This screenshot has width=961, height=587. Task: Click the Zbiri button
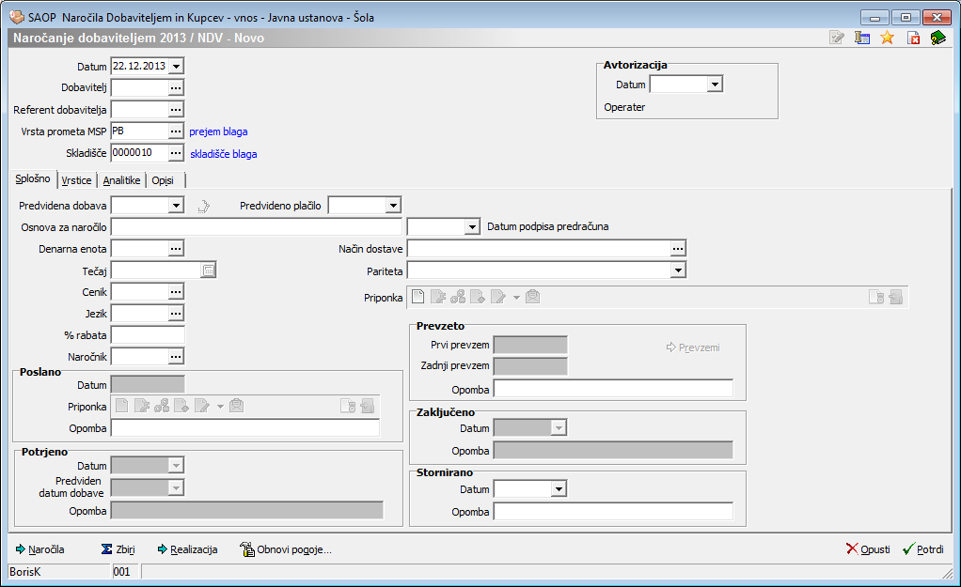tap(118, 549)
